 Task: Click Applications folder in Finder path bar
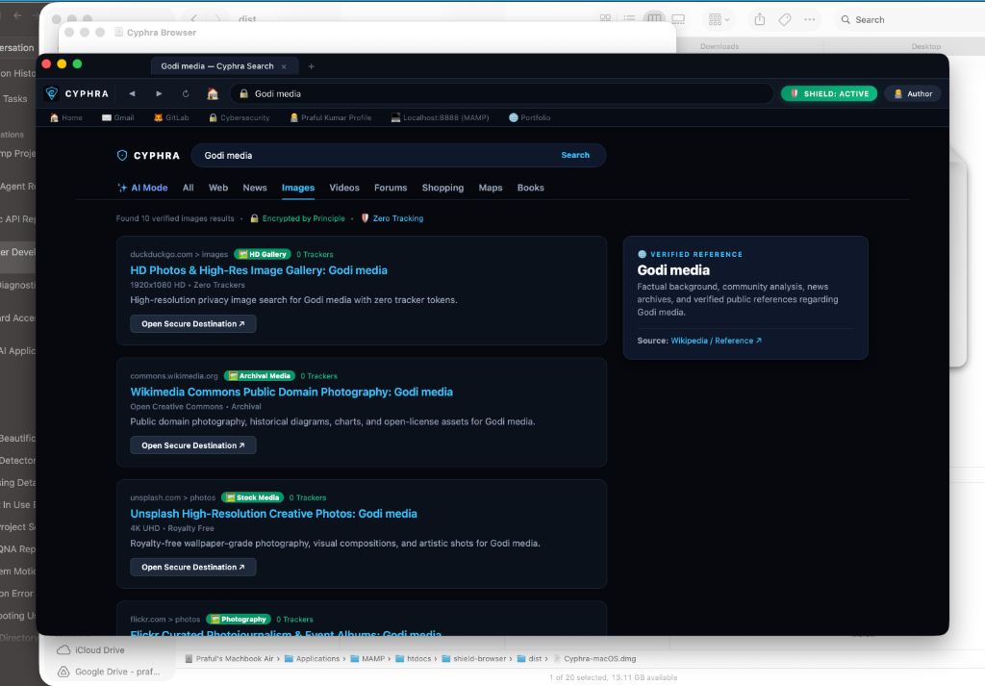click(312, 659)
